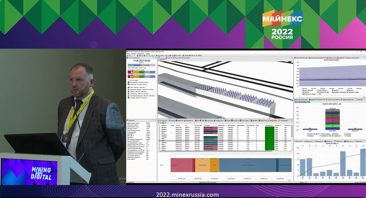The image size is (366, 198).
Task: Select the Буфер ГПР chart tab
Action: click(313, 100)
